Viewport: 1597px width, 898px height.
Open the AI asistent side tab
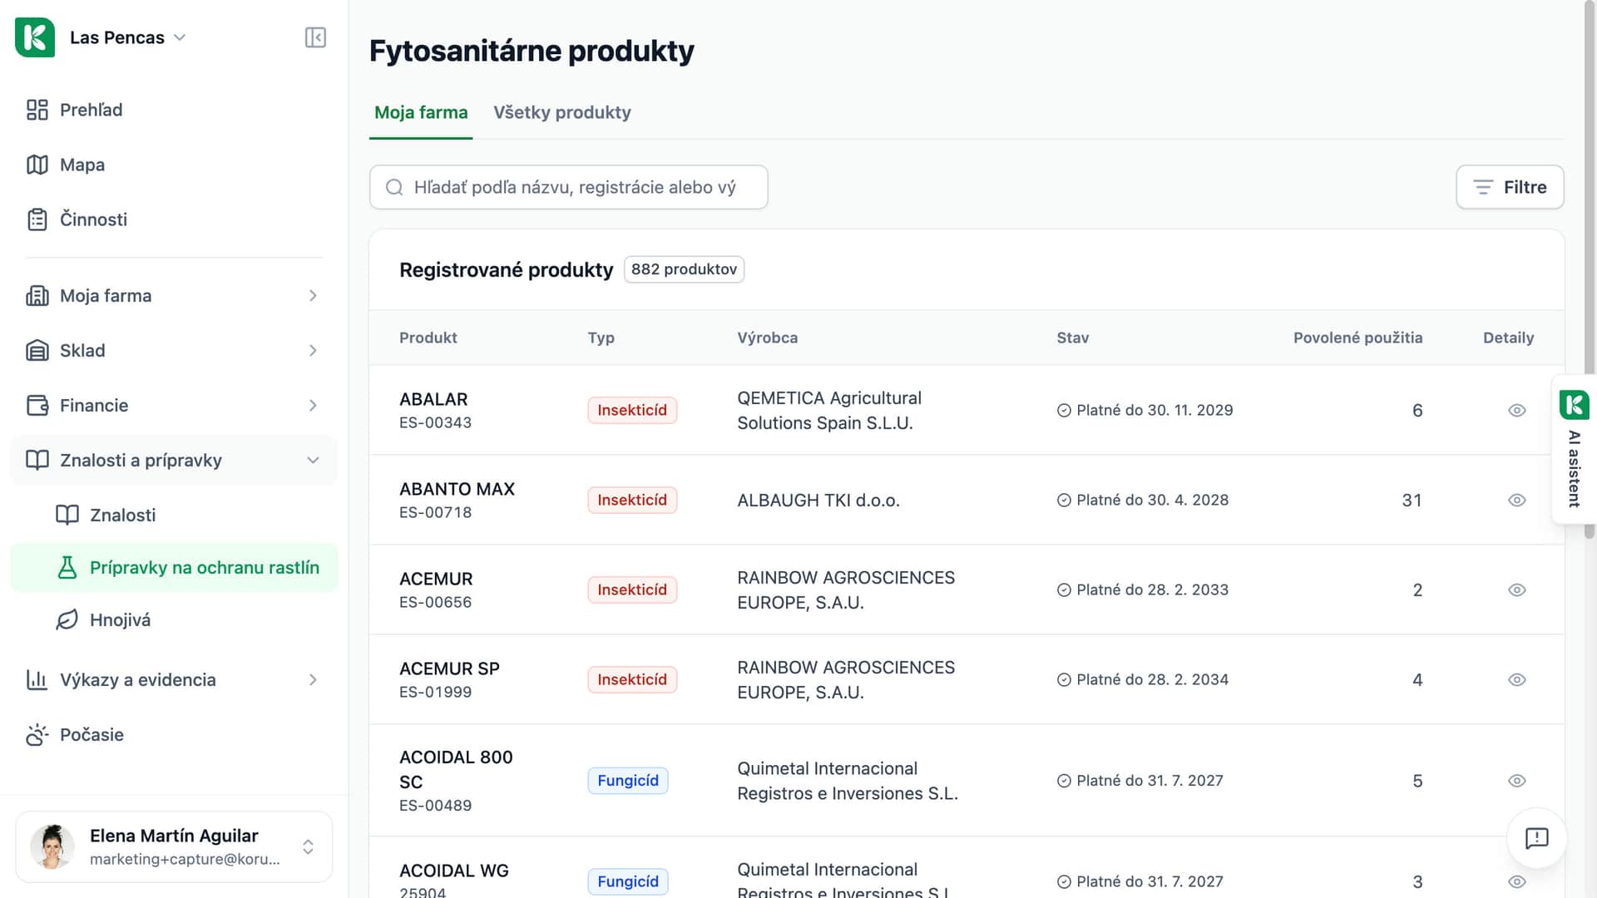click(1574, 450)
